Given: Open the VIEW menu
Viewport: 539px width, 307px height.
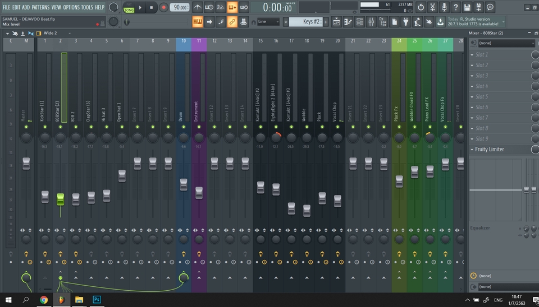Looking at the screenshot, I should [x=56, y=7].
